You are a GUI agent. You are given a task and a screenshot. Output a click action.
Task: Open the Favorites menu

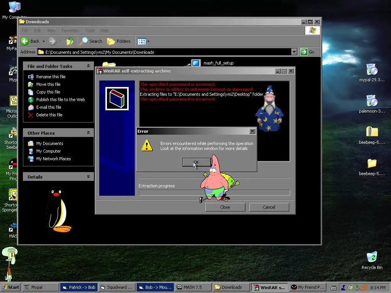coord(70,31)
